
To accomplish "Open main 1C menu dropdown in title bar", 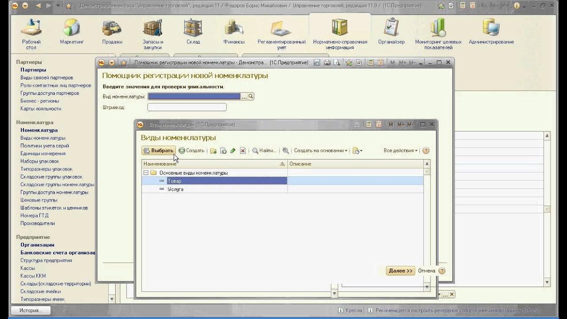I will [x=25, y=6].
